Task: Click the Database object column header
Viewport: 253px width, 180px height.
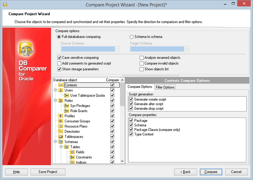Action: (79, 80)
